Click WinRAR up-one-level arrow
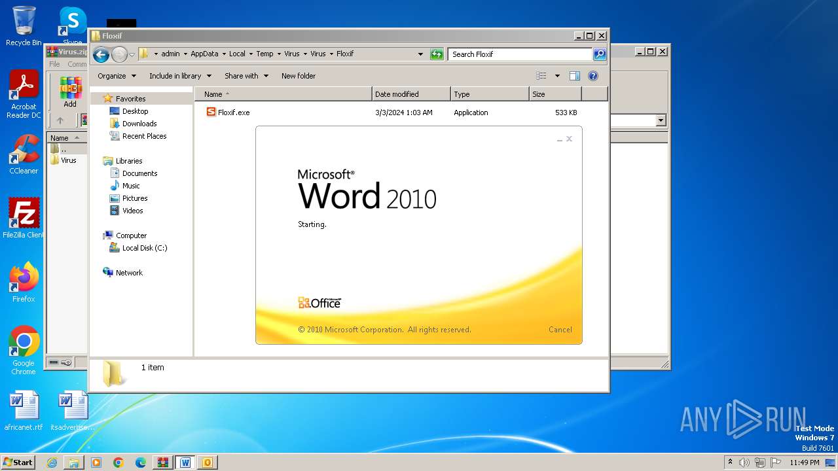The image size is (838, 471). click(x=60, y=120)
